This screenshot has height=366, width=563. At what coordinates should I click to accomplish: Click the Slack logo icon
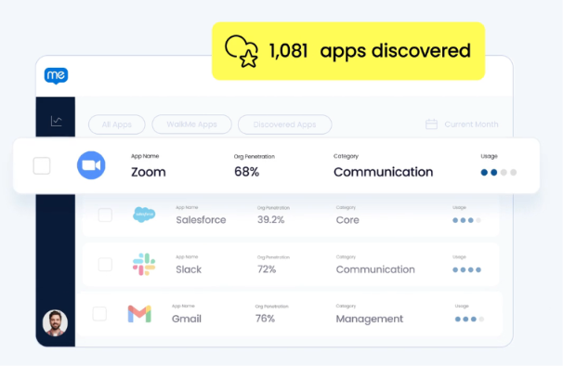(x=144, y=265)
